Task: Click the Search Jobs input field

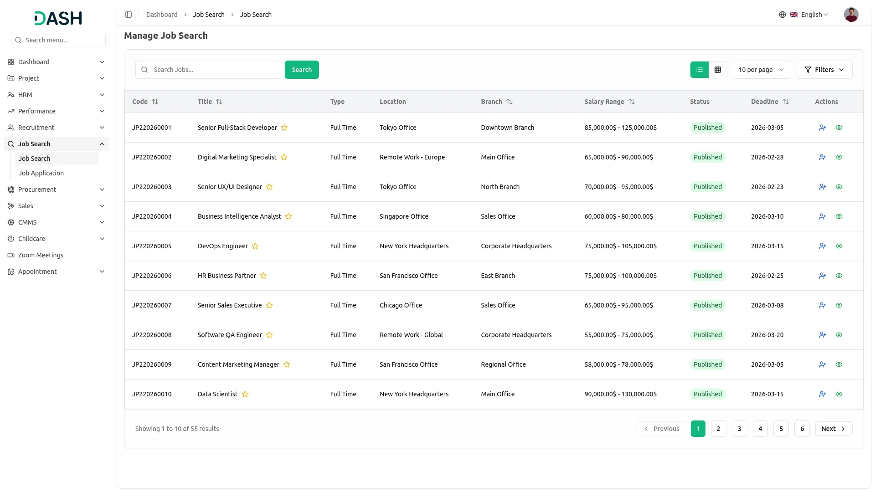Action: click(x=214, y=70)
